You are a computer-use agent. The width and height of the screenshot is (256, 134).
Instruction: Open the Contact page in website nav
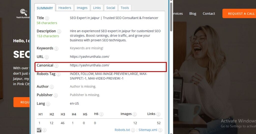tap(209, 13)
